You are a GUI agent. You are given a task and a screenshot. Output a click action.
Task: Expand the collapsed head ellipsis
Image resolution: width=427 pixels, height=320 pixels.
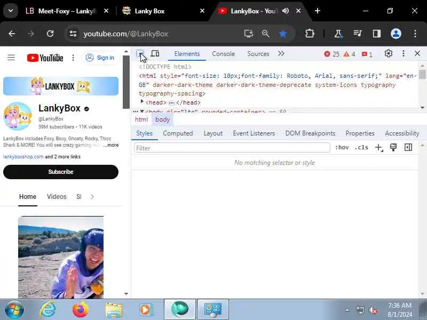(x=171, y=103)
